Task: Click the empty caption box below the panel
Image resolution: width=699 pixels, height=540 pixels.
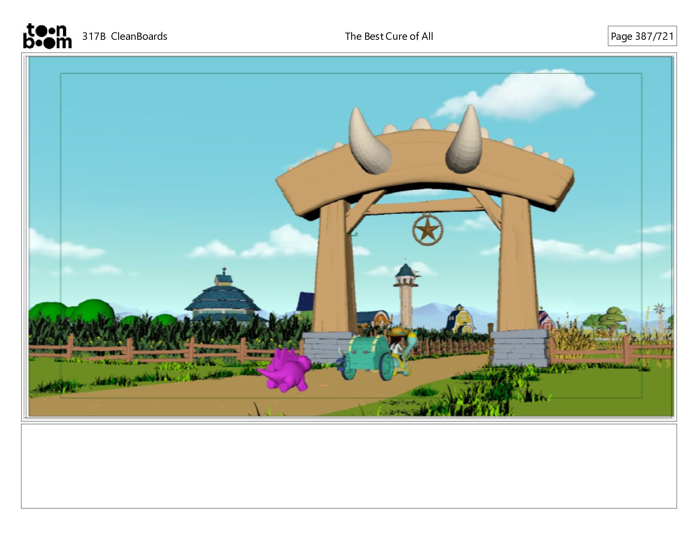Action: pyautogui.click(x=349, y=466)
